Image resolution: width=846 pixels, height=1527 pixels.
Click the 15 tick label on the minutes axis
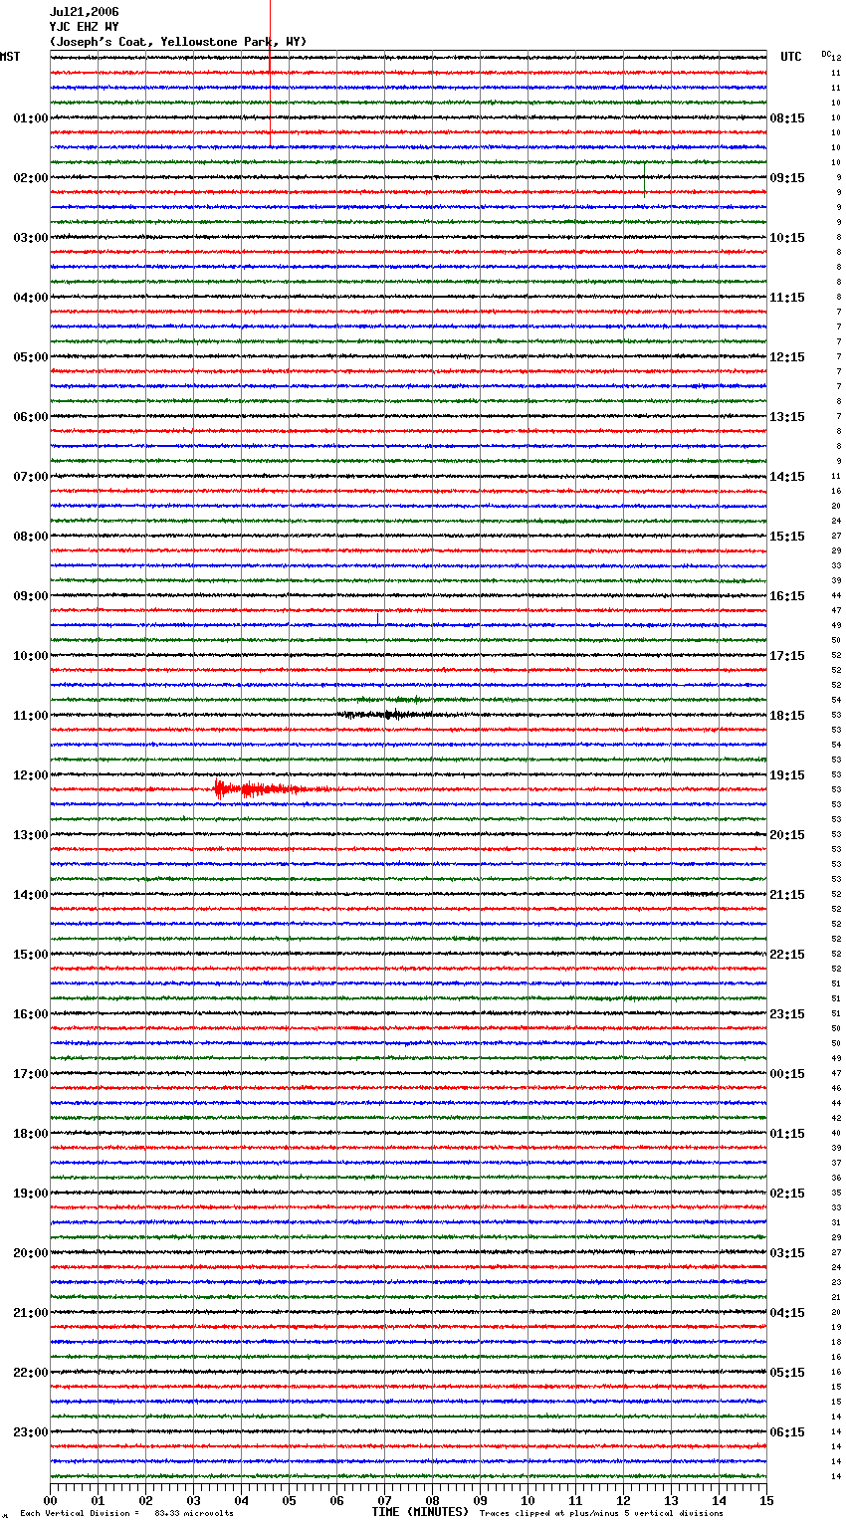pyautogui.click(x=766, y=1500)
